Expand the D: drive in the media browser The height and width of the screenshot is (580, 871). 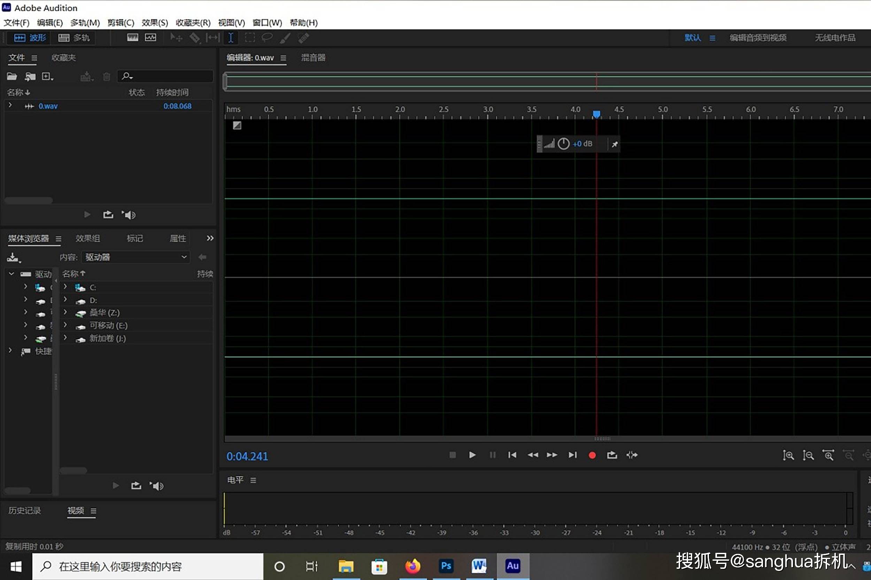(x=65, y=299)
